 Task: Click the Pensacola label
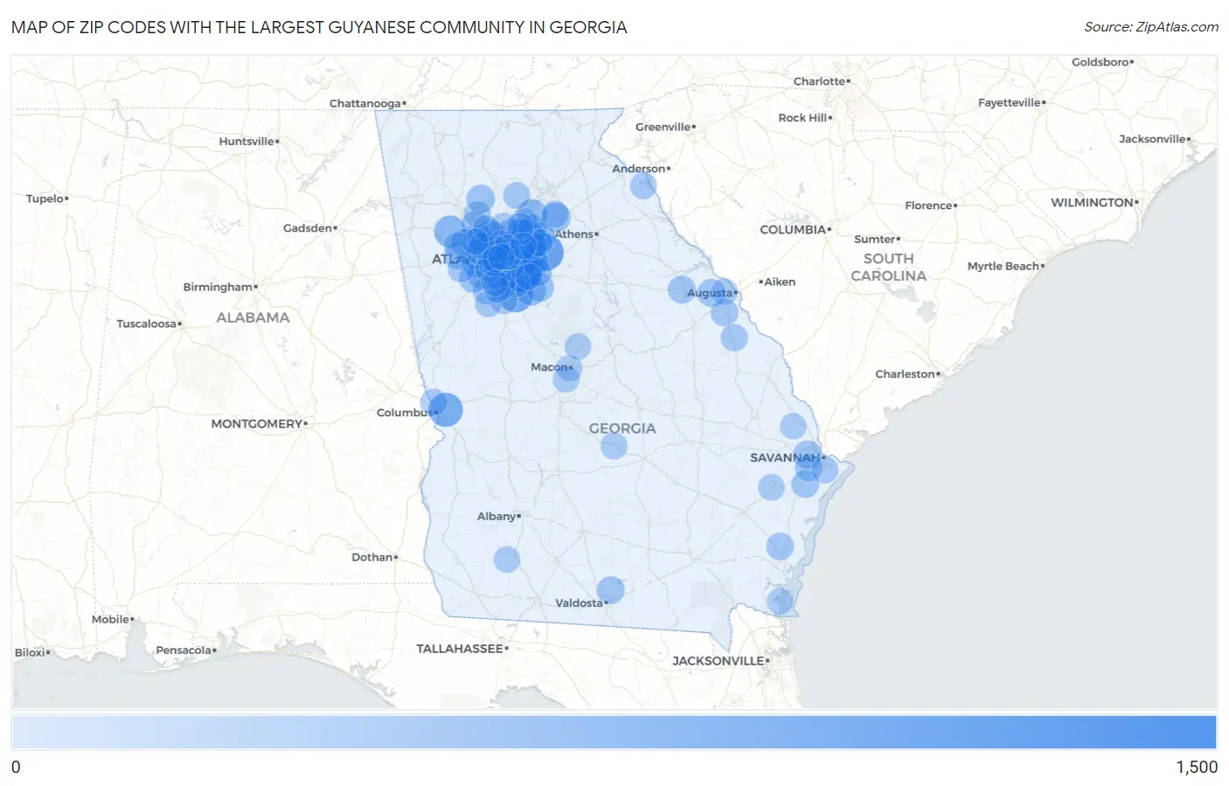pyautogui.click(x=184, y=650)
